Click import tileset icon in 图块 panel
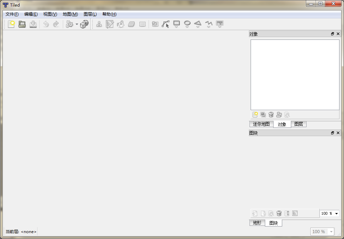Image resolution: width=344 pixels, height=239 pixels. (x=255, y=213)
